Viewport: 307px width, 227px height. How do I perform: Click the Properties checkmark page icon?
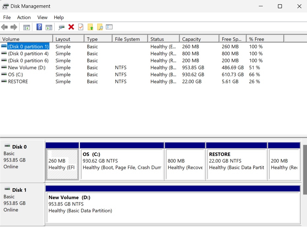(x=81, y=27)
